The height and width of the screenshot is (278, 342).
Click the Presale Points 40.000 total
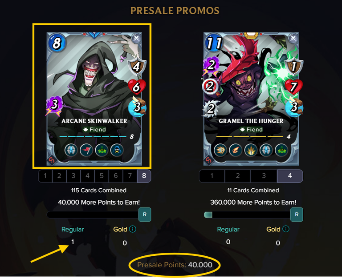coord(175,265)
